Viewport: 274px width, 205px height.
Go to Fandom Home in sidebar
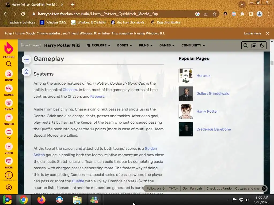click(9, 76)
